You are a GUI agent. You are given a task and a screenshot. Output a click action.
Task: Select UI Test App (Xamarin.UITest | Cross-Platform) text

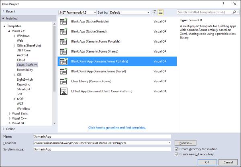coord(102,91)
